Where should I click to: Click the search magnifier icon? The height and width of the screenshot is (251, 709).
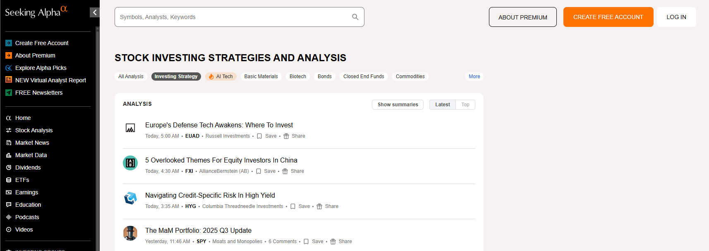355,17
